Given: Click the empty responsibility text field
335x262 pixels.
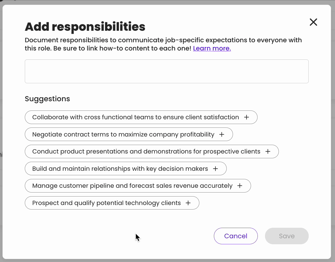Looking at the screenshot, I should 166,71.
